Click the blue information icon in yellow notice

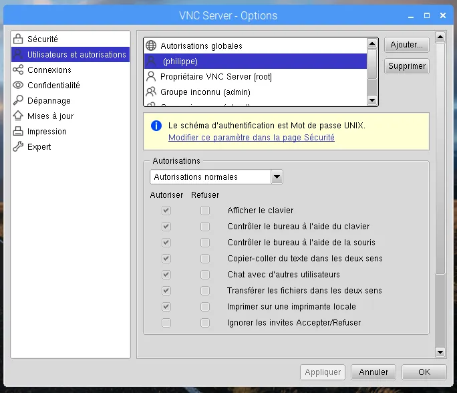(x=156, y=126)
